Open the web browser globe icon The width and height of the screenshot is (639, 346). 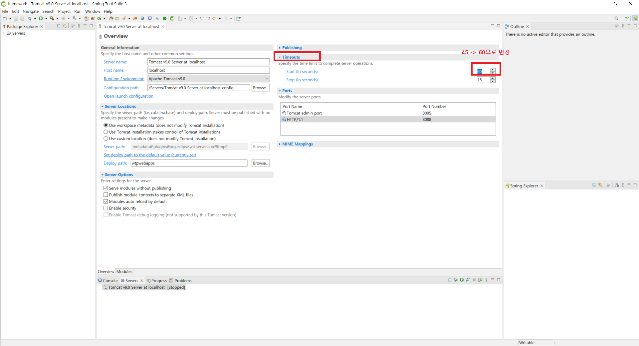pyautogui.click(x=142, y=18)
